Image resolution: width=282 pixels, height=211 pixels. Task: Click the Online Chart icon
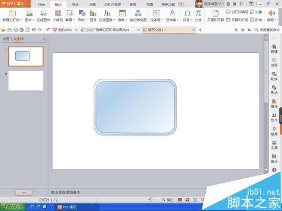click(x=107, y=14)
